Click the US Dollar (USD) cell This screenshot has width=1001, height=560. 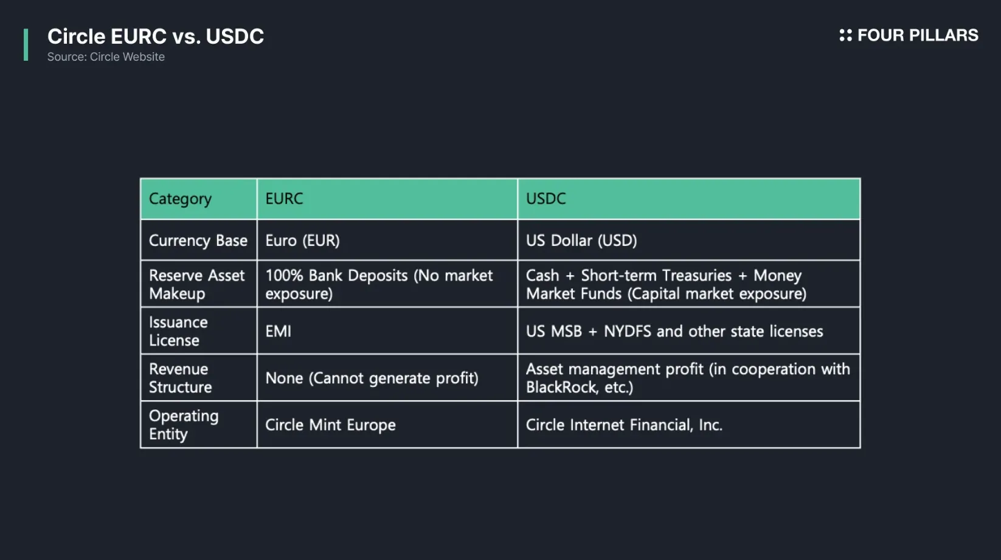click(689, 241)
